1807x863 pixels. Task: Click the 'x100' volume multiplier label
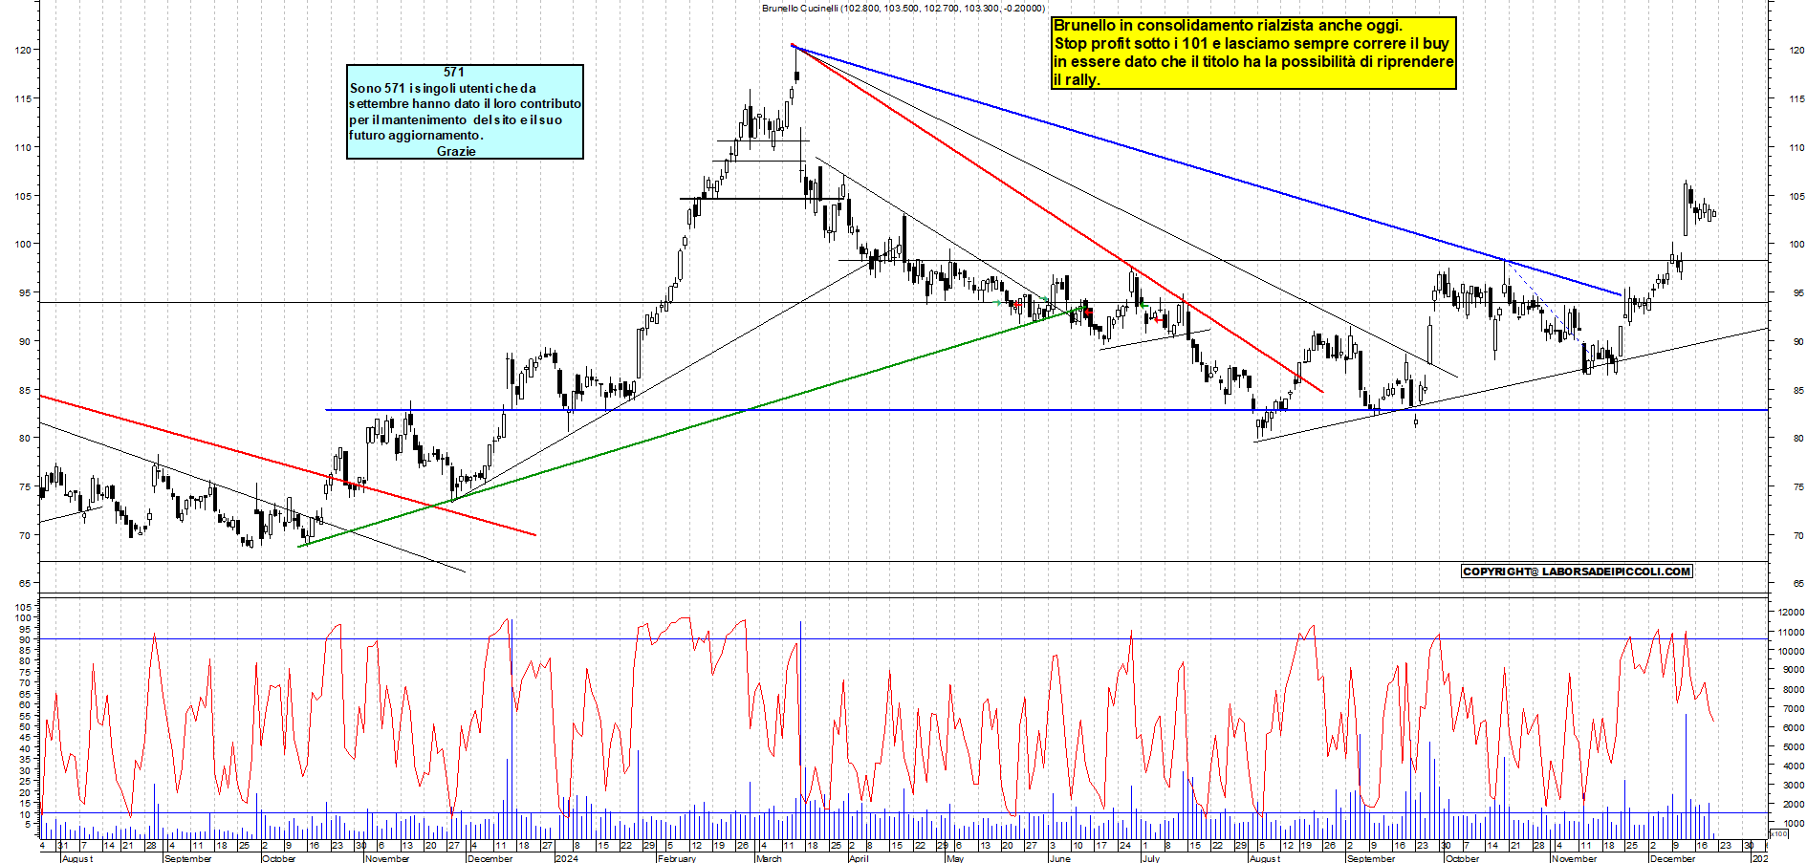[1779, 833]
